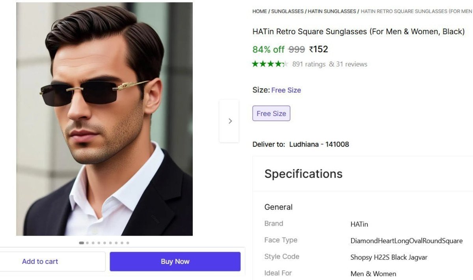The image size is (473, 280).
Task: Select the Free Size chip
Action: coord(271,113)
